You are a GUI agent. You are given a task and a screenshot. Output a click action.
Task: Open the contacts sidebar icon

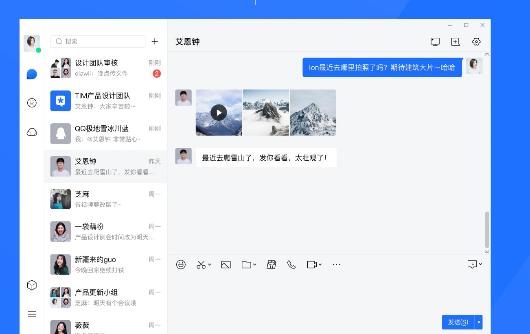32,103
